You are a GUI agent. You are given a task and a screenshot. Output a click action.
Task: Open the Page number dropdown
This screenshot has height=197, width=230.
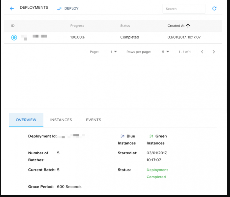click(x=114, y=52)
